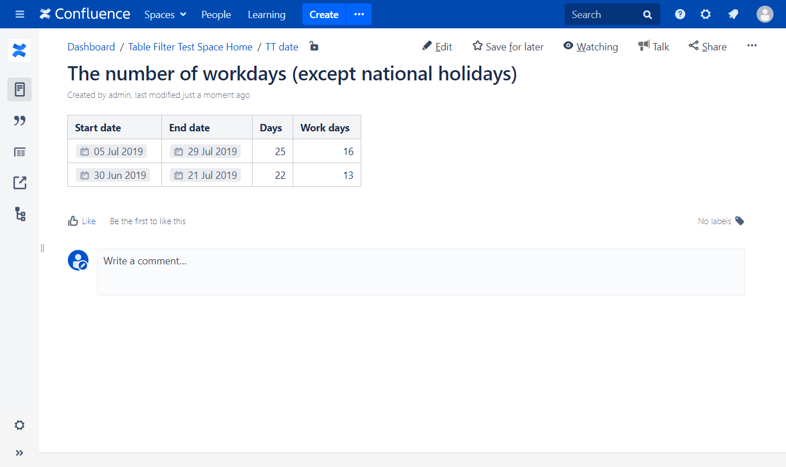
Task: Open the Learning menu item
Action: click(266, 15)
